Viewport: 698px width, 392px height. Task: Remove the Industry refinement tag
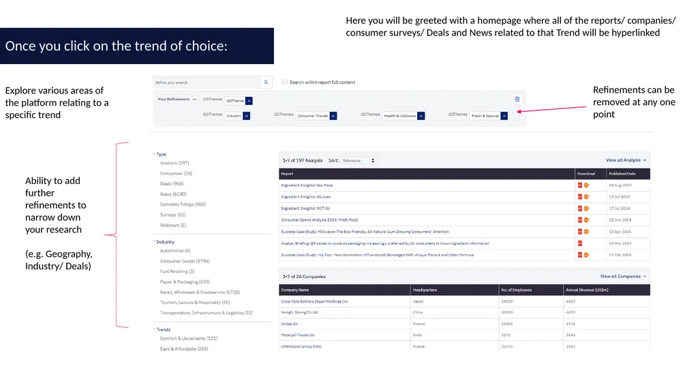point(247,116)
